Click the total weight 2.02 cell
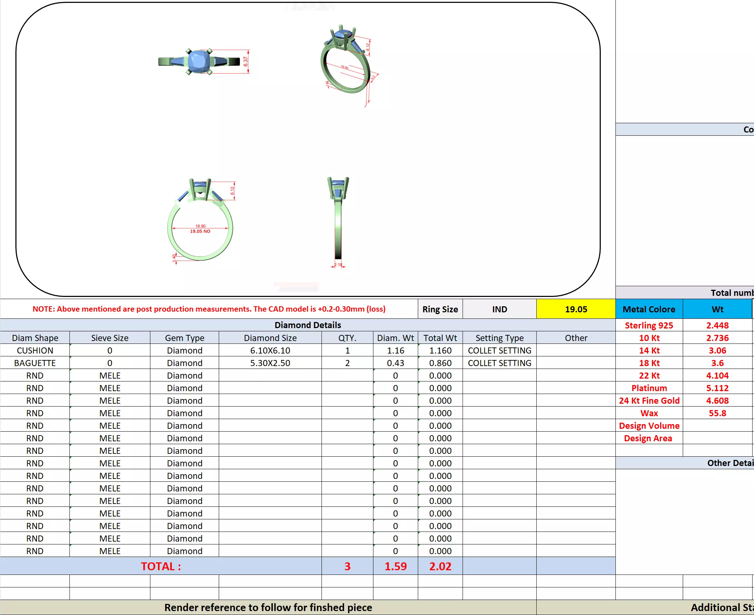The image size is (754, 615). [440, 566]
